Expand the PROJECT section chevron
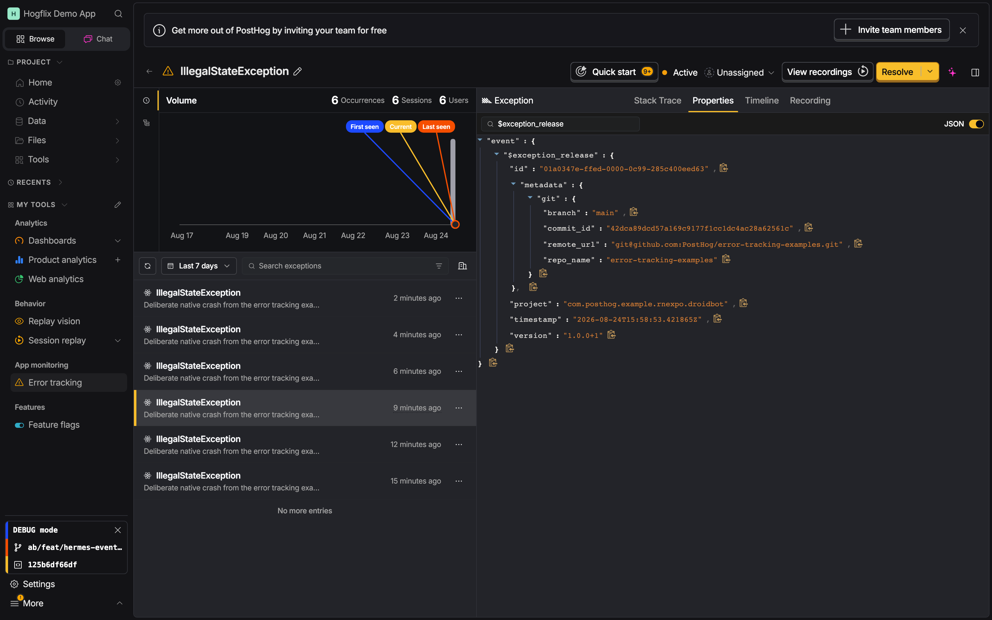This screenshot has width=992, height=620. [60, 62]
